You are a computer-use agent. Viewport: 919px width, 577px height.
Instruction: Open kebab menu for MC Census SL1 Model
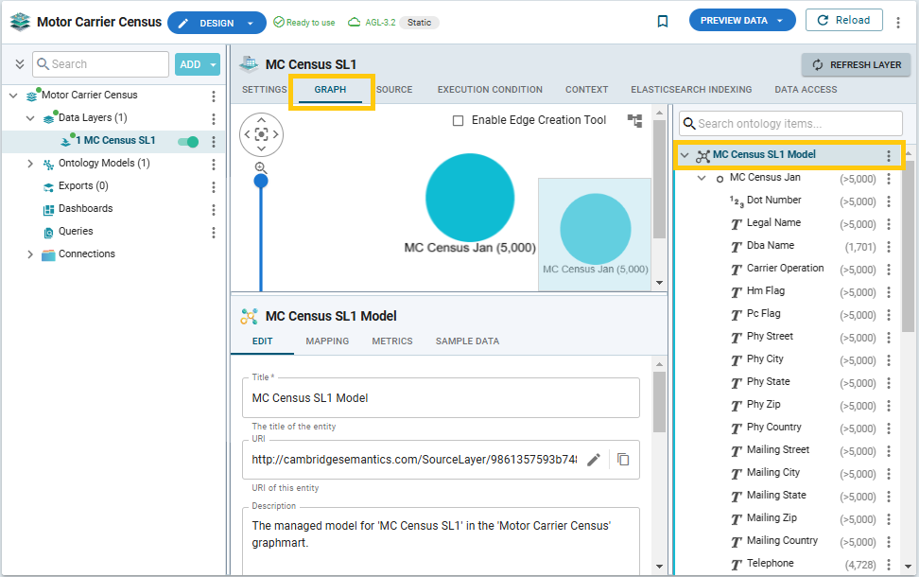coord(888,155)
